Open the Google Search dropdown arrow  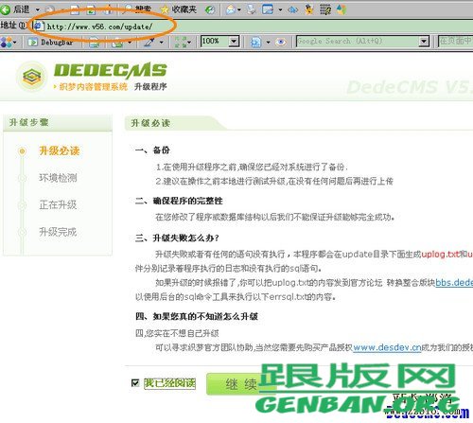coord(424,42)
